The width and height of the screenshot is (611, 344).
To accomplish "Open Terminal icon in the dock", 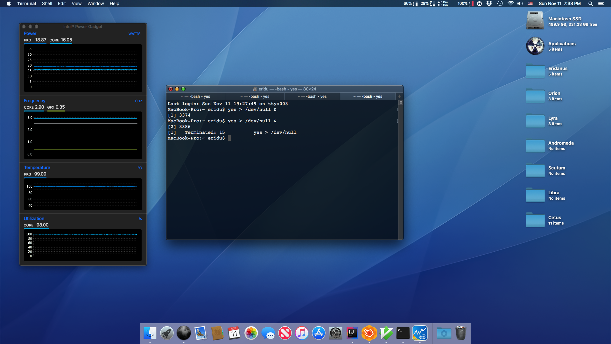I will [403, 333].
